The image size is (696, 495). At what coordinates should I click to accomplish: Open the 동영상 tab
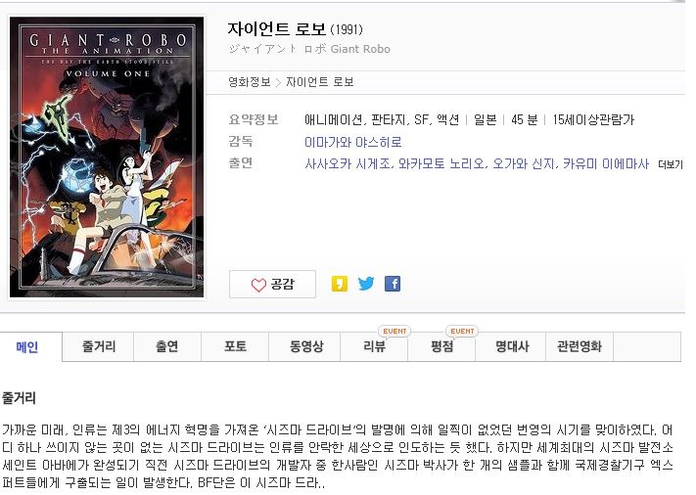[x=306, y=347]
